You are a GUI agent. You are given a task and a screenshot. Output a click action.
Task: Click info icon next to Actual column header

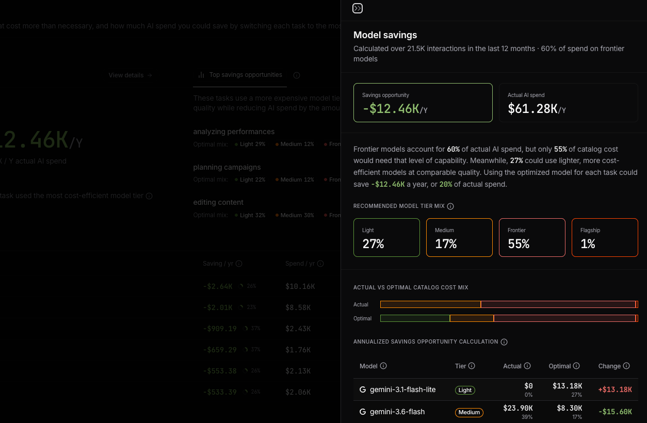click(527, 366)
